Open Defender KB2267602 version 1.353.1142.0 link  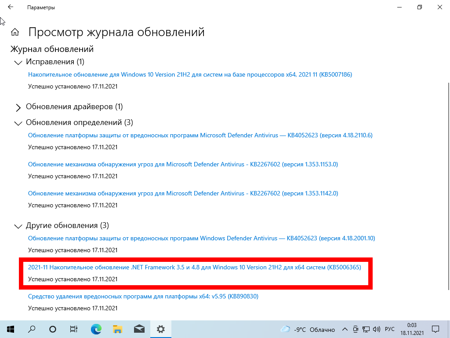[x=183, y=193]
